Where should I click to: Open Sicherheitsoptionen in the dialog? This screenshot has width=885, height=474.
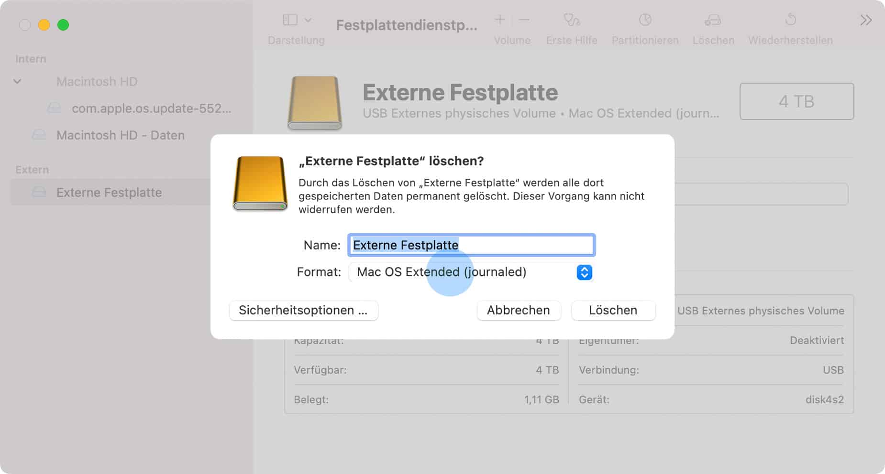304,310
